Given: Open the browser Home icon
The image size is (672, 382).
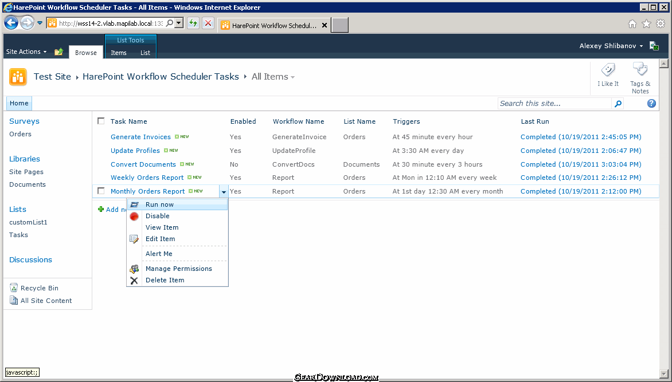Looking at the screenshot, I should coord(632,24).
